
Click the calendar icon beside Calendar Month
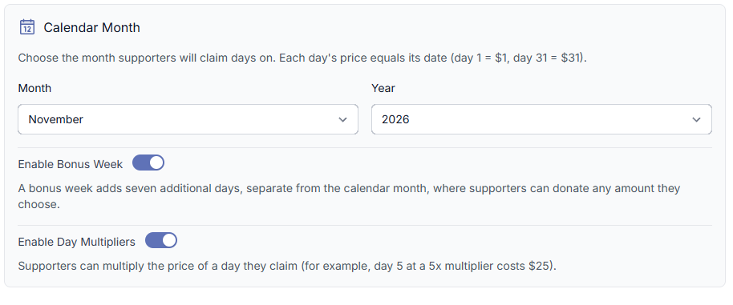pos(27,27)
